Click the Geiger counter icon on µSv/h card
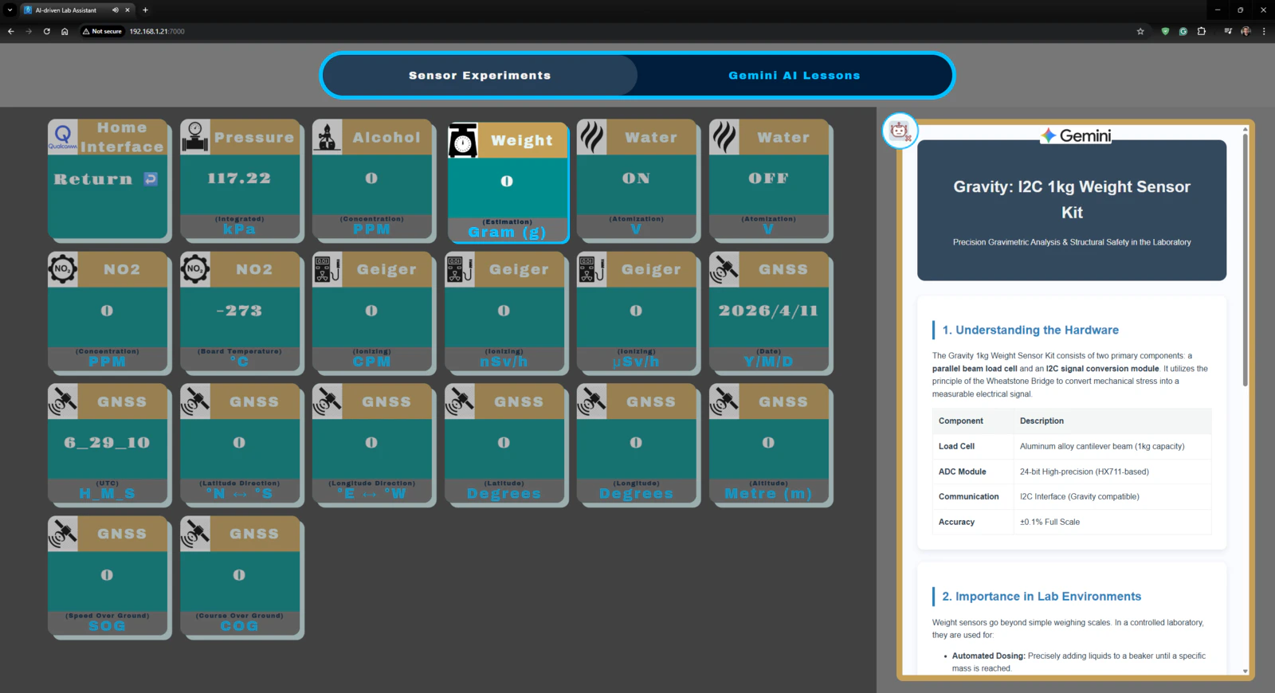The height and width of the screenshot is (693, 1275). pos(592,269)
